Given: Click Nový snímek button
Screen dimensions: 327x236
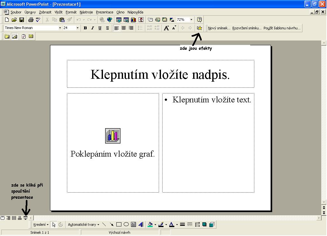Looking at the screenshot, I should [x=219, y=28].
